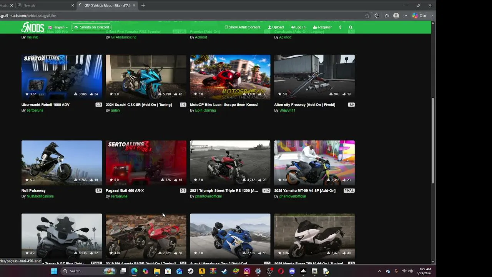Open Task View from the taskbar
This screenshot has height=277, width=492.
pos(123,271)
